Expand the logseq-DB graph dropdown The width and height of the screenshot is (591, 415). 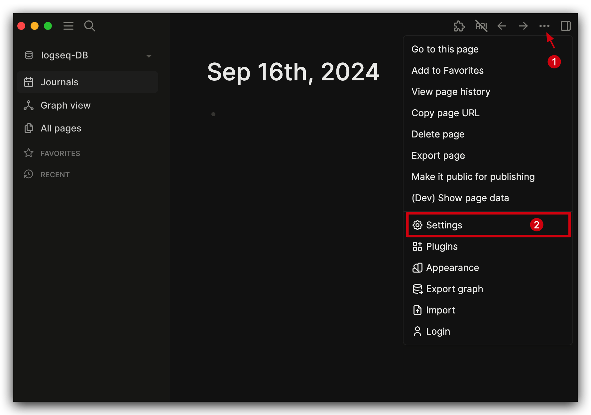[x=149, y=56]
